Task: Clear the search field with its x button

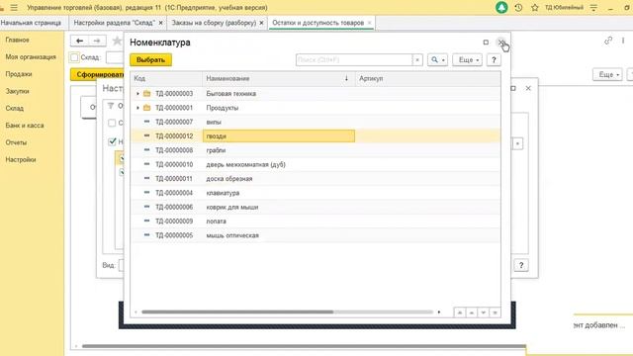Action: tap(417, 59)
